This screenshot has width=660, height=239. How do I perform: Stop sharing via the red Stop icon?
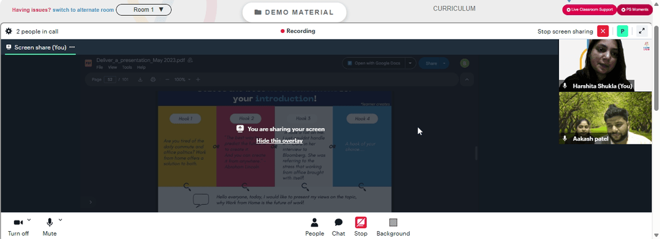[x=361, y=222]
